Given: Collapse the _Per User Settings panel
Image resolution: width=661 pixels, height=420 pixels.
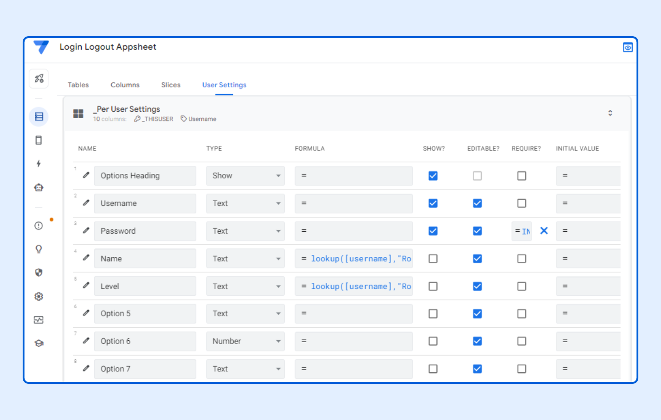Looking at the screenshot, I should coord(610,113).
